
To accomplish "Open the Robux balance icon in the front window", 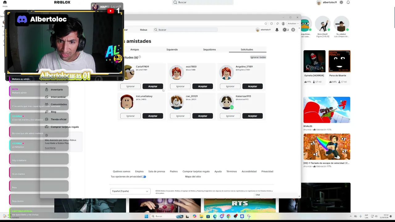I will [x=285, y=30].
